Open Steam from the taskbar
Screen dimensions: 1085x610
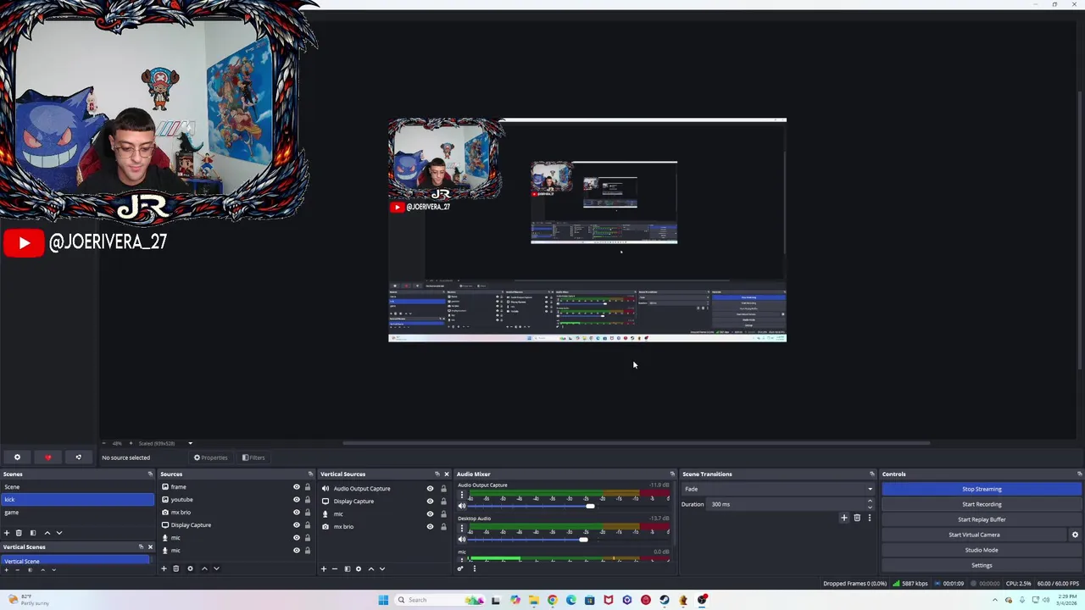664,600
